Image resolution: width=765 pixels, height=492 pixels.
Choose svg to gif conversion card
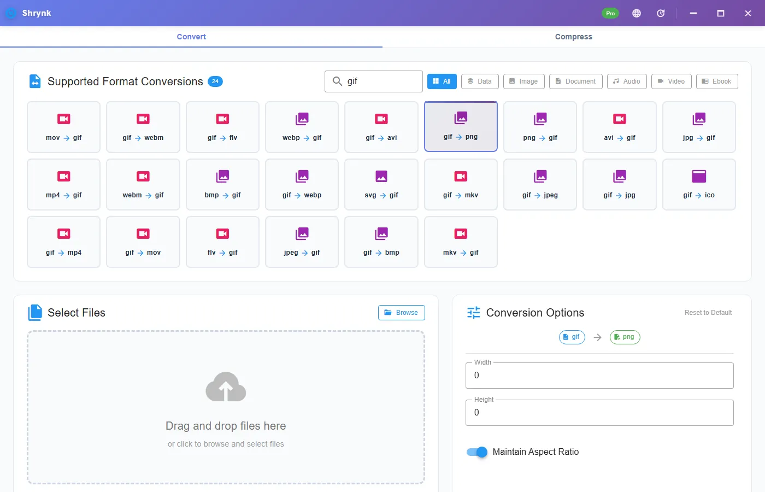click(x=381, y=184)
